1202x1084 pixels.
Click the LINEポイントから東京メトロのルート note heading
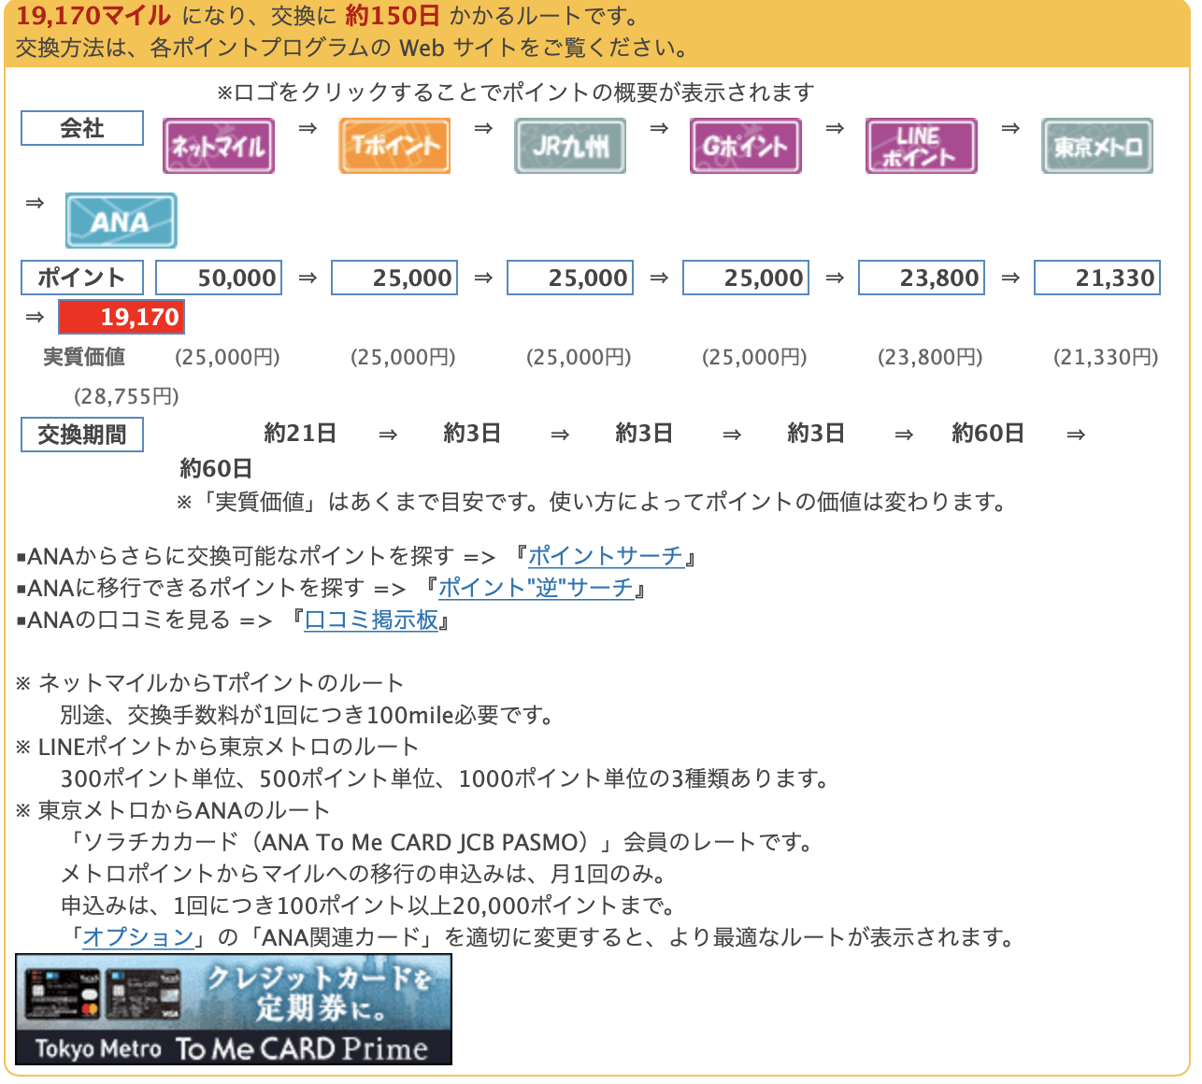[x=228, y=747]
